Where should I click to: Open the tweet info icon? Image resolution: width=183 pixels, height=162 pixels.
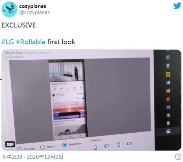click(178, 157)
